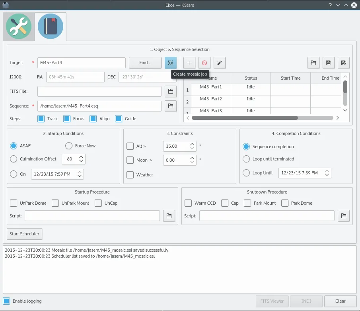The height and width of the screenshot is (311, 360).
Task: Adjust the Alt value spinner arrows
Action: pyautogui.click(x=192, y=146)
